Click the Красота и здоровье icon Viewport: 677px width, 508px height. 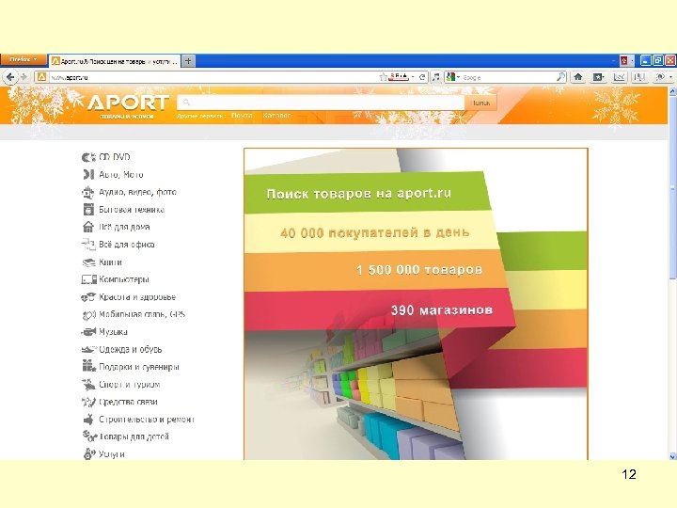pyautogui.click(x=88, y=297)
